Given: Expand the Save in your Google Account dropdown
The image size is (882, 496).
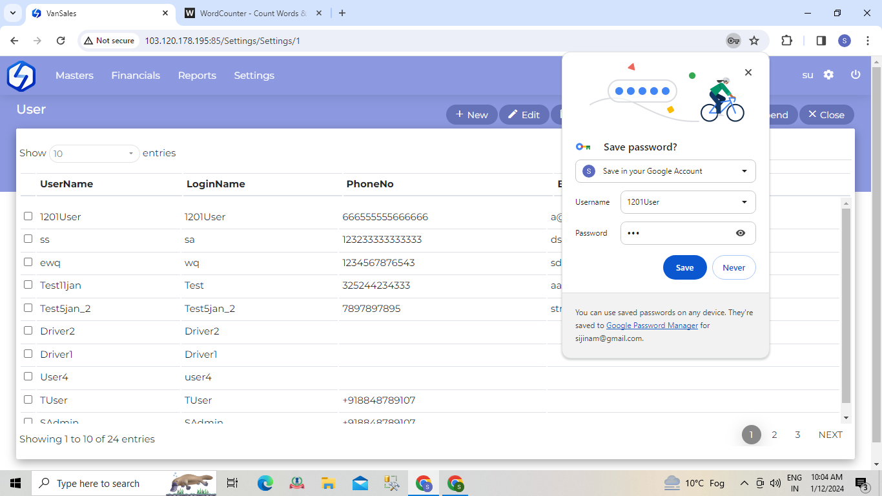Looking at the screenshot, I should 744,171.
